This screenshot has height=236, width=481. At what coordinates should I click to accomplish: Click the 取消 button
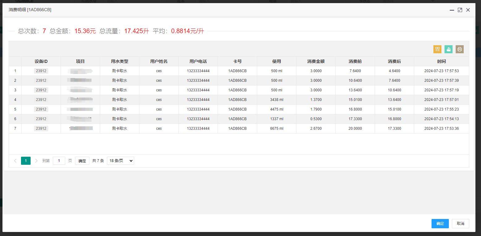[461, 224]
